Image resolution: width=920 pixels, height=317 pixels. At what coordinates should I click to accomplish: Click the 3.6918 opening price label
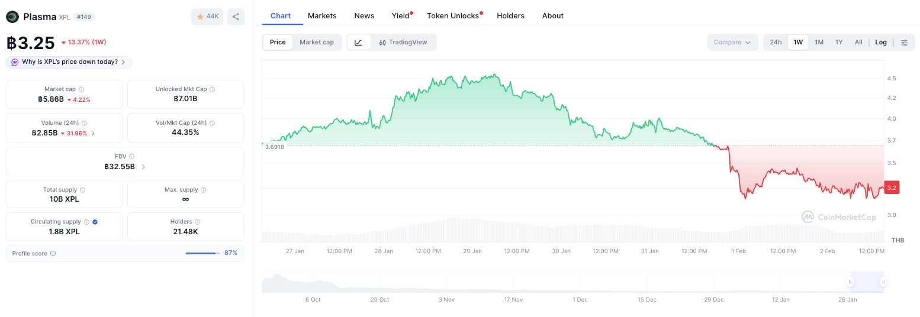point(275,147)
